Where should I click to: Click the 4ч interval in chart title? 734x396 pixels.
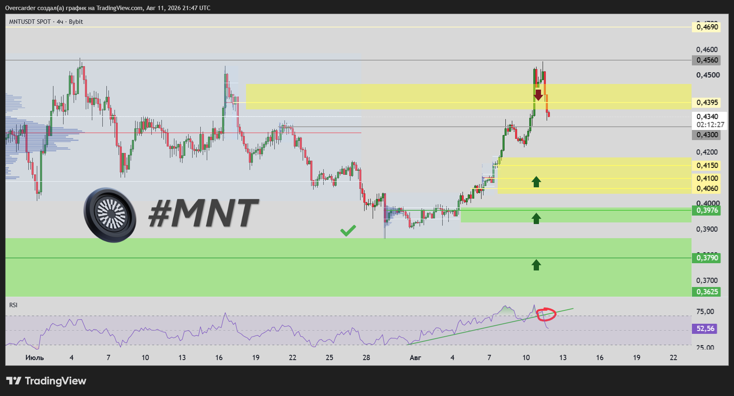click(x=60, y=22)
